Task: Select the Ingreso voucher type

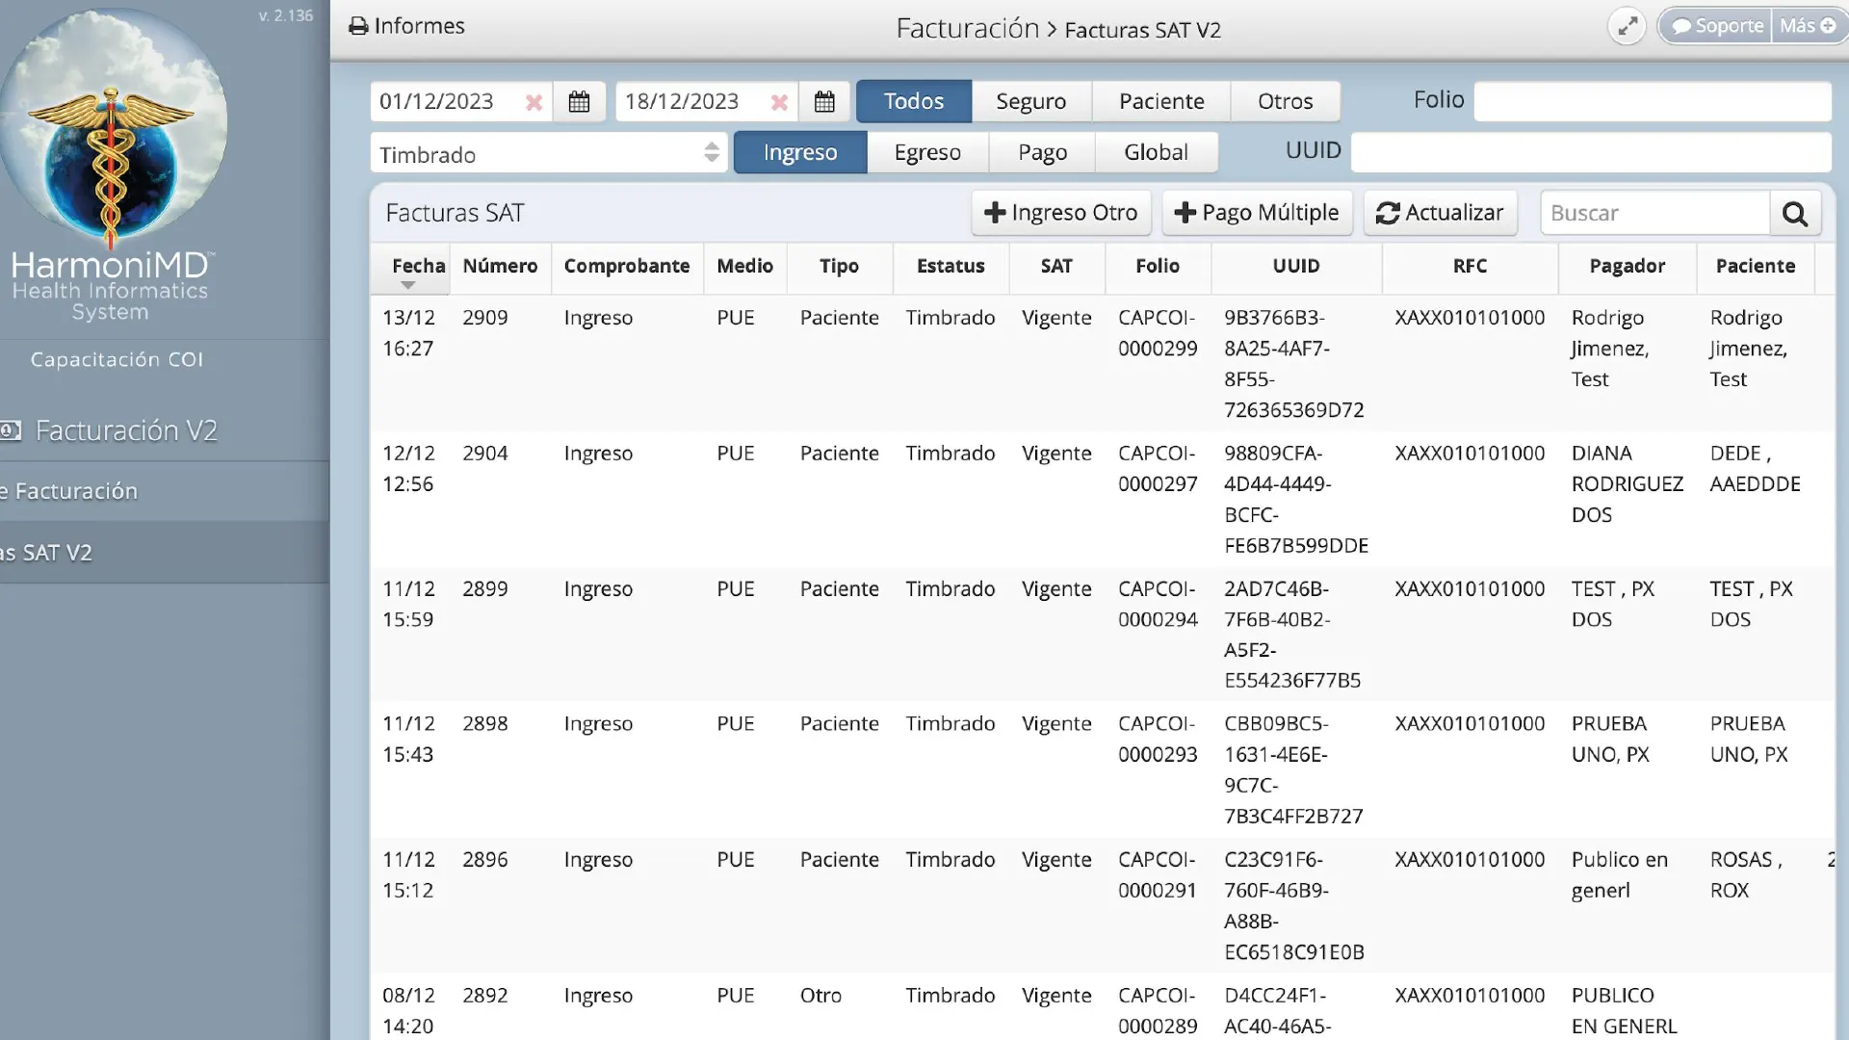Action: tap(800, 152)
